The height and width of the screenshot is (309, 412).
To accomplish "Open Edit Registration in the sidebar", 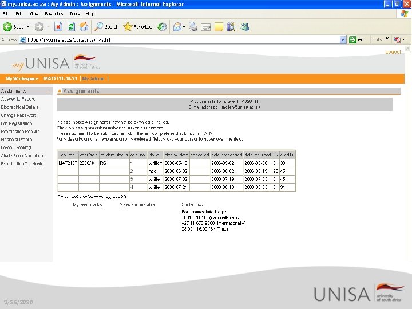I will coord(16,124).
